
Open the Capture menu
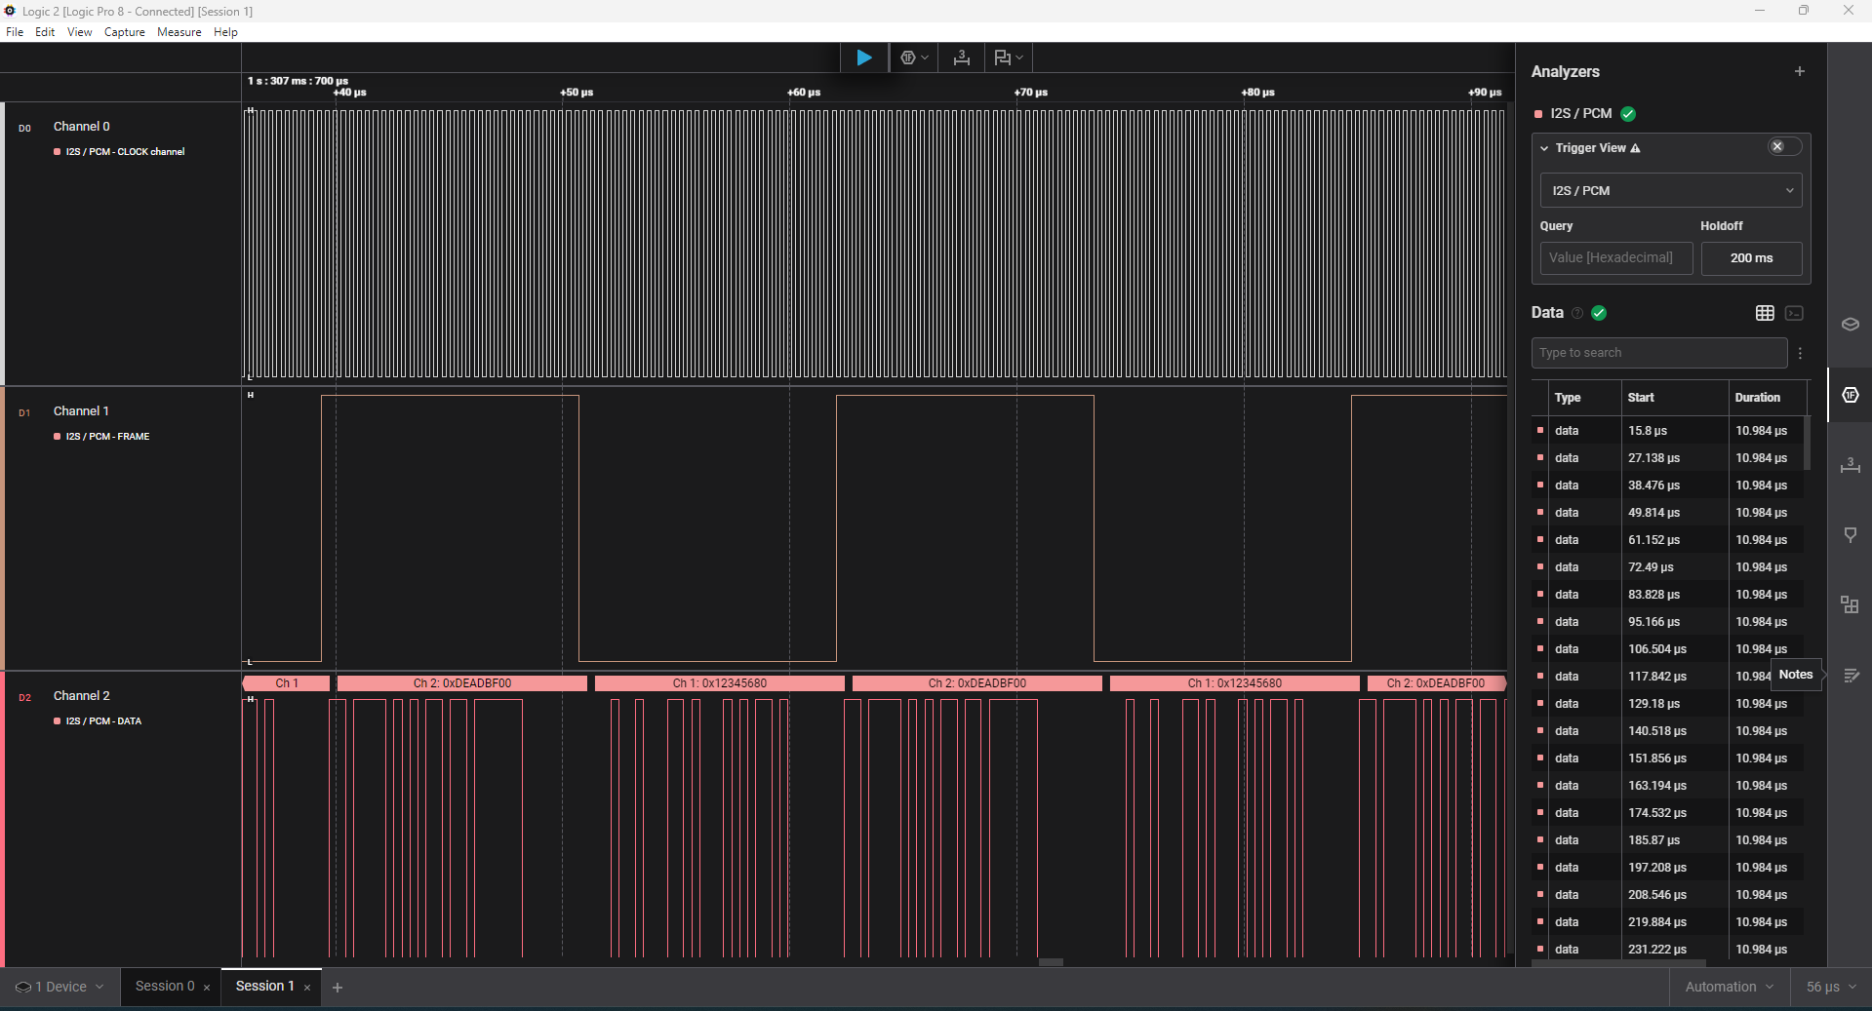[x=124, y=32]
